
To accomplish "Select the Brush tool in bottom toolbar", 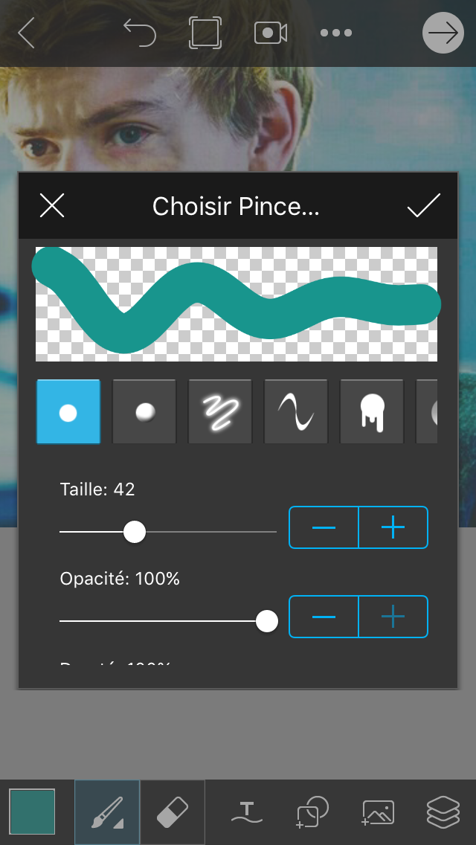I will pyautogui.click(x=107, y=812).
